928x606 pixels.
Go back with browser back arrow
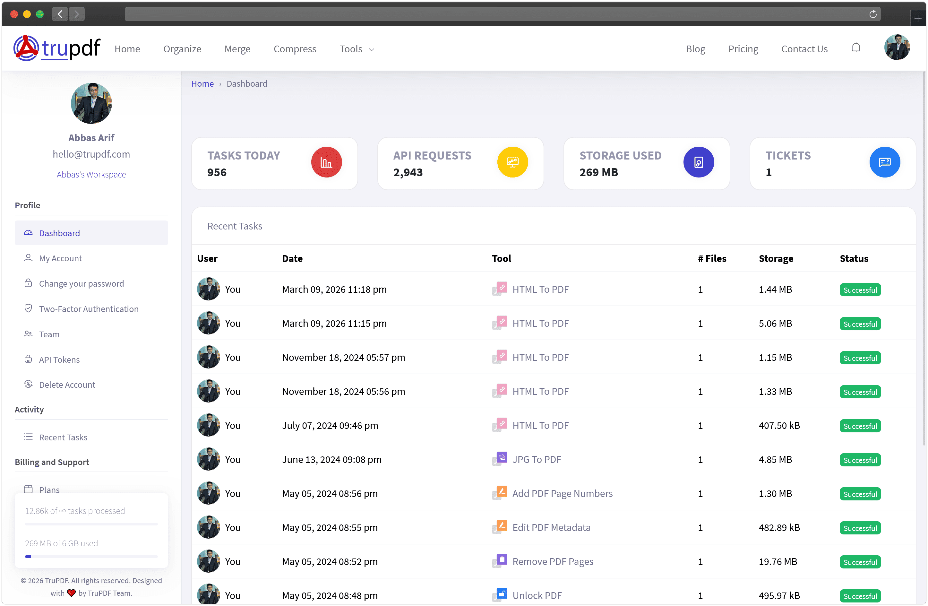click(60, 14)
